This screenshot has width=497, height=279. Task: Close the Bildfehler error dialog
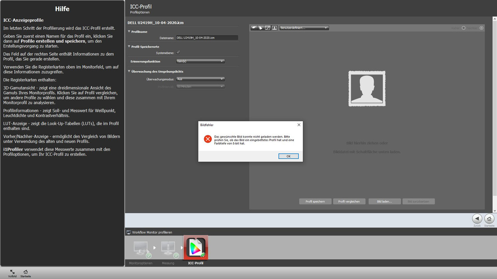pos(299,125)
